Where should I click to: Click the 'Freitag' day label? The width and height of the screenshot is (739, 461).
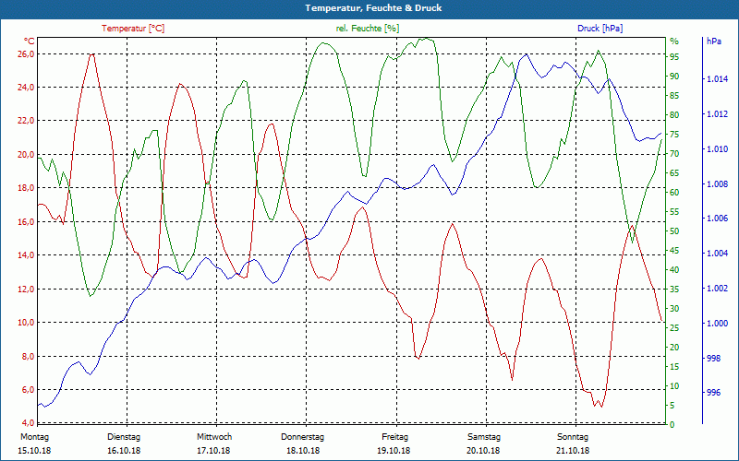click(x=395, y=437)
